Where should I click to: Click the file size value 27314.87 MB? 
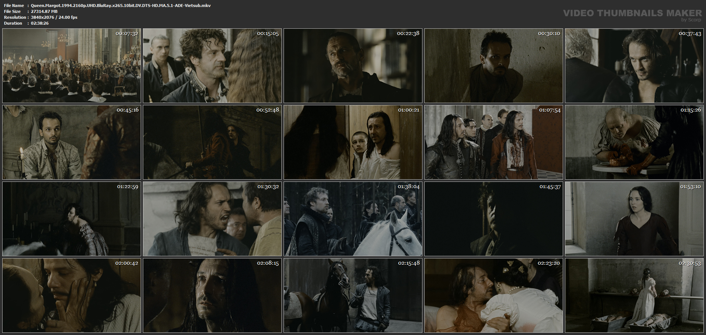44,11
